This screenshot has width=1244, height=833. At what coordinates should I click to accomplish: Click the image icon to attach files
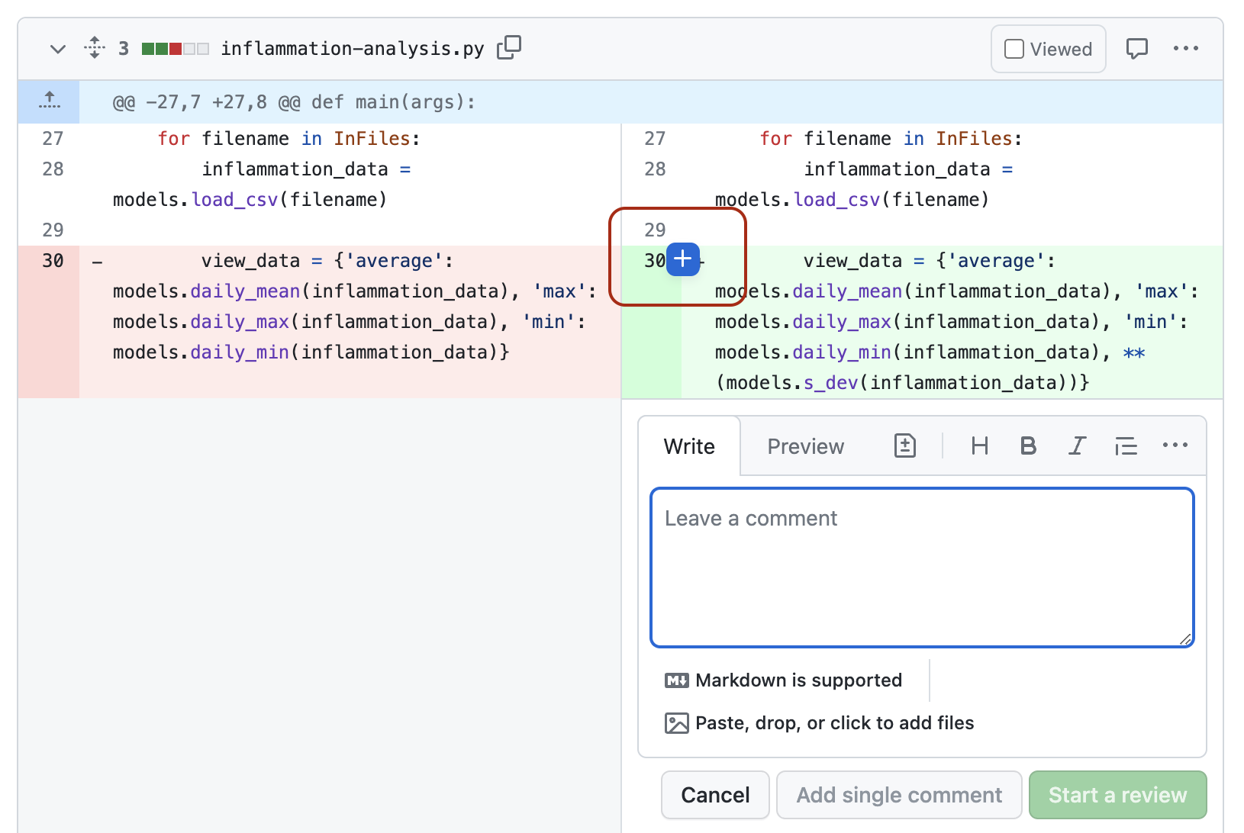[676, 722]
